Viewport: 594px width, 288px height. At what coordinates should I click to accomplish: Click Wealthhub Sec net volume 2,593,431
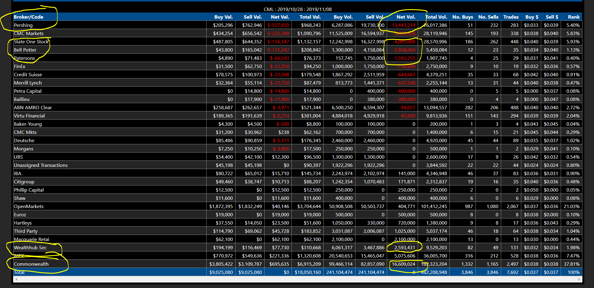pyautogui.click(x=405, y=247)
